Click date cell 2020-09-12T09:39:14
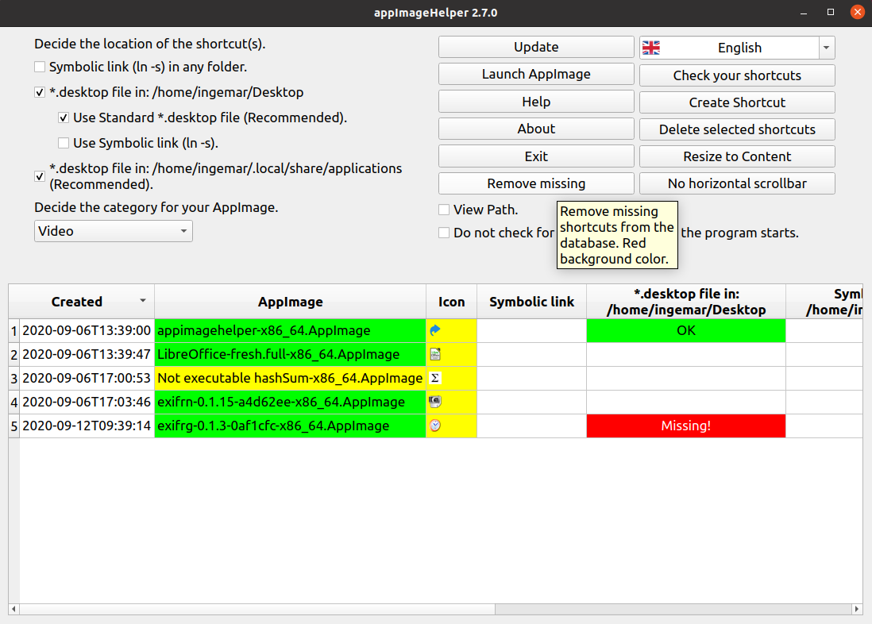 click(87, 426)
